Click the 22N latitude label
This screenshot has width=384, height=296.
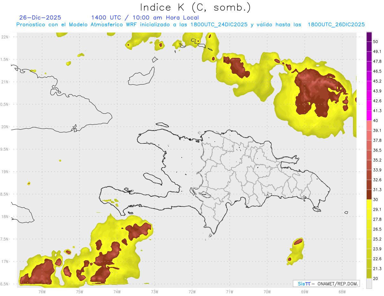click(5, 37)
